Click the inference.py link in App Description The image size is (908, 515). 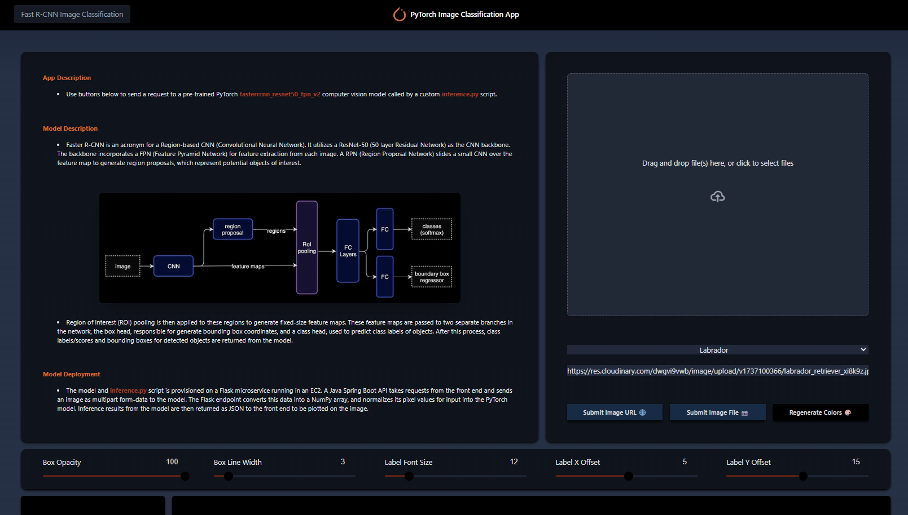click(x=460, y=94)
